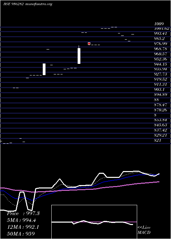Click the 'Price : 997.3' readout
The height and width of the screenshot is (239, 171).
[23, 213]
